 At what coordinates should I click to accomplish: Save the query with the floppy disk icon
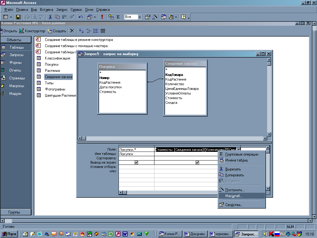(x=18, y=17)
